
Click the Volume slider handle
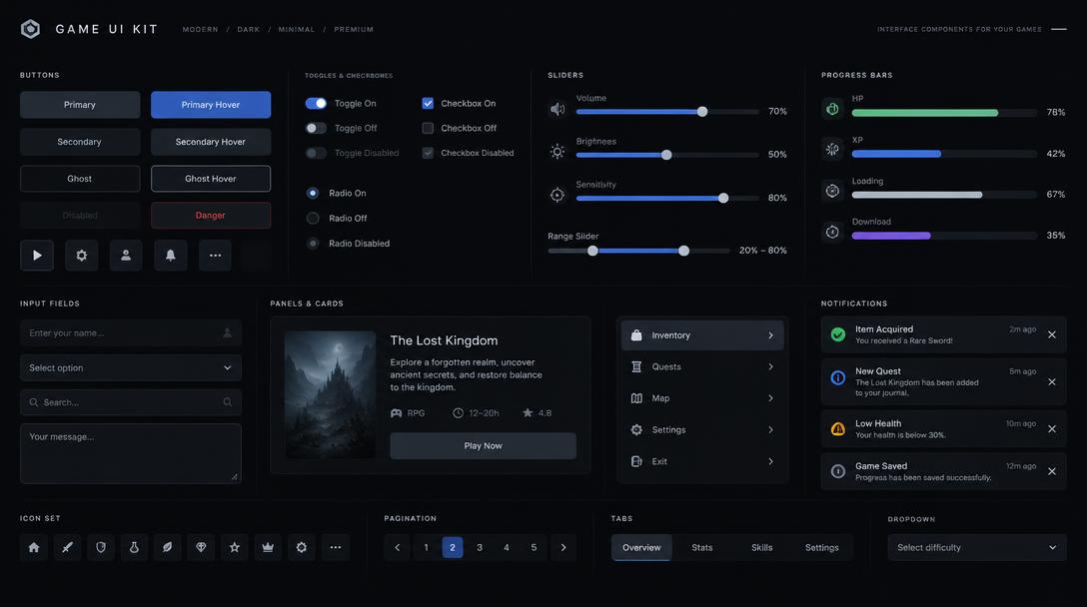[702, 112]
